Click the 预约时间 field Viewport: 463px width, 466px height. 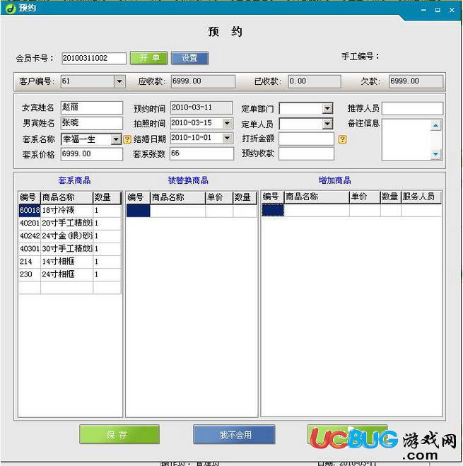(201, 107)
